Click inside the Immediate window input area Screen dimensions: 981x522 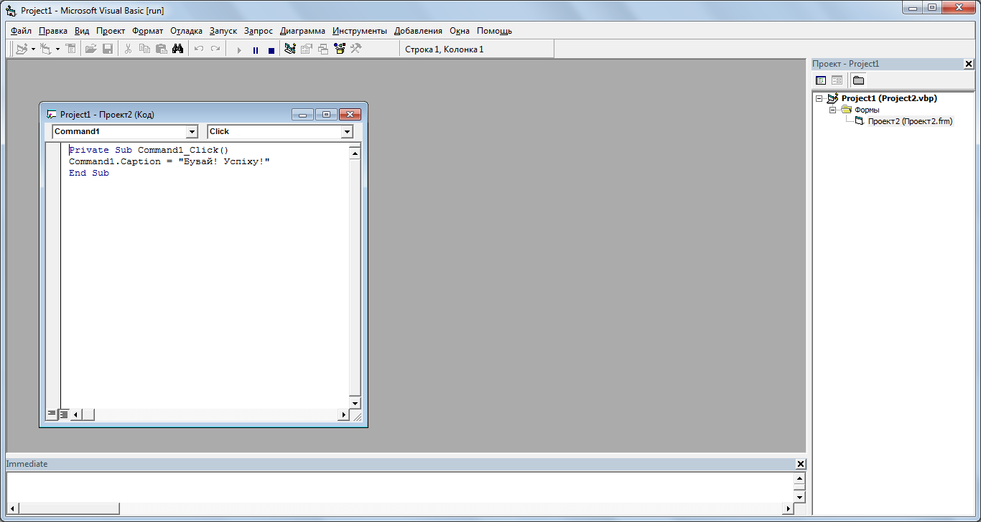click(399, 487)
